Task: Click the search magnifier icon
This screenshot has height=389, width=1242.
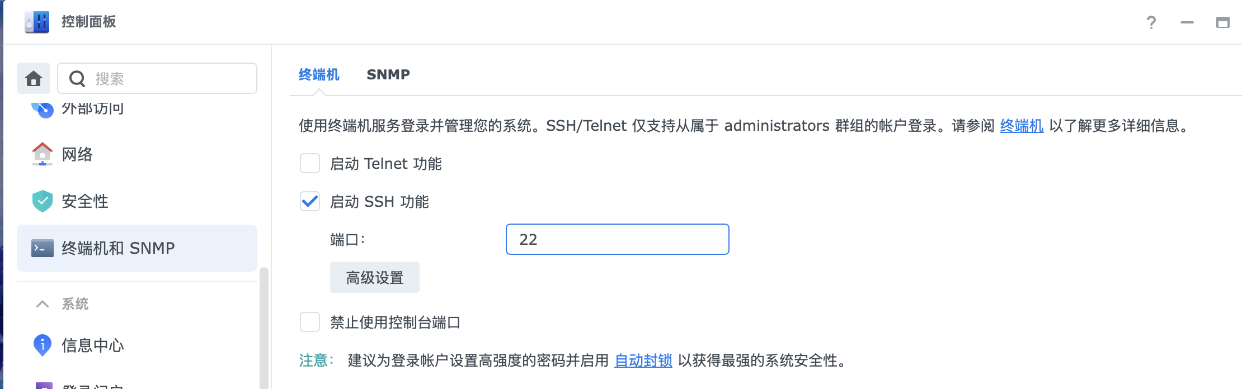Action: (78, 78)
